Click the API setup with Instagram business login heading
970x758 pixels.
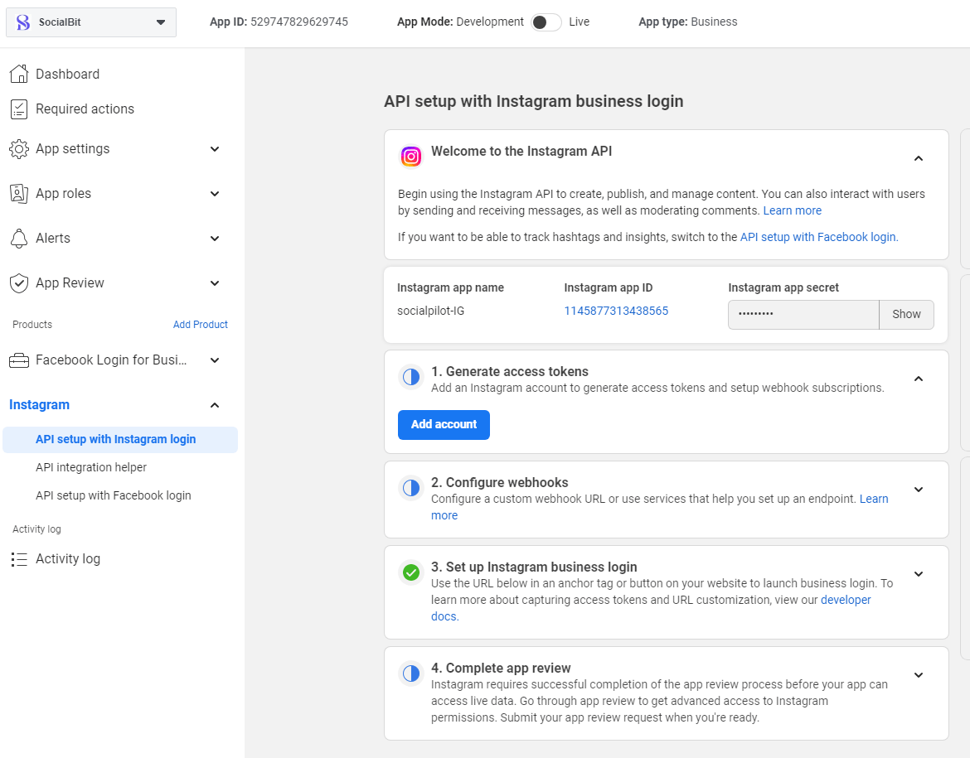click(x=533, y=101)
